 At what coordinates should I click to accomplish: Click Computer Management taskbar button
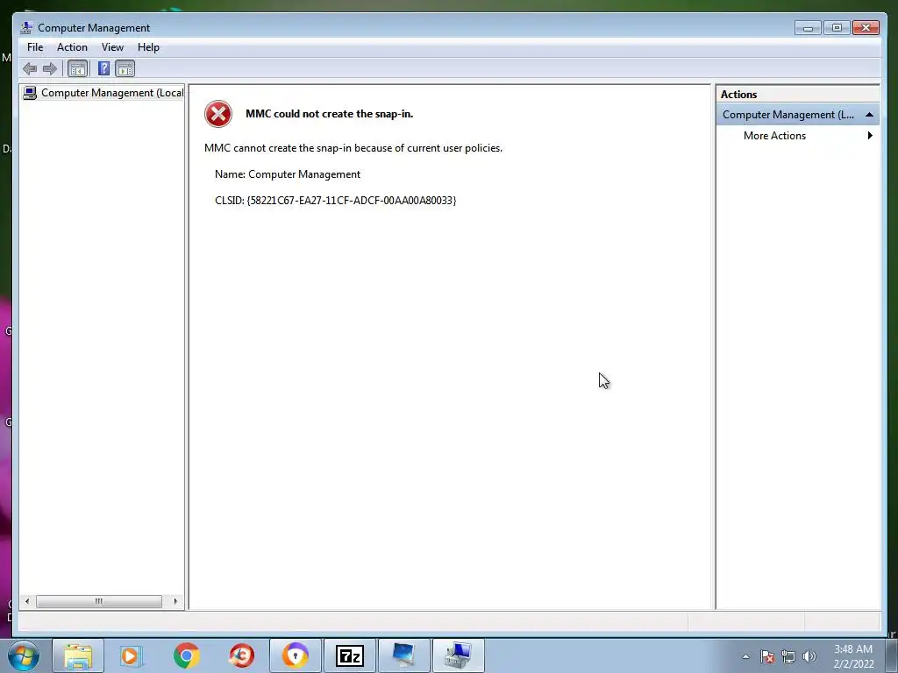coord(458,655)
